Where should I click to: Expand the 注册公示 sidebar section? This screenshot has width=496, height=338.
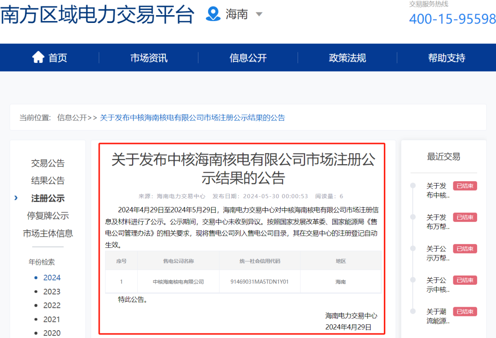click(48, 198)
